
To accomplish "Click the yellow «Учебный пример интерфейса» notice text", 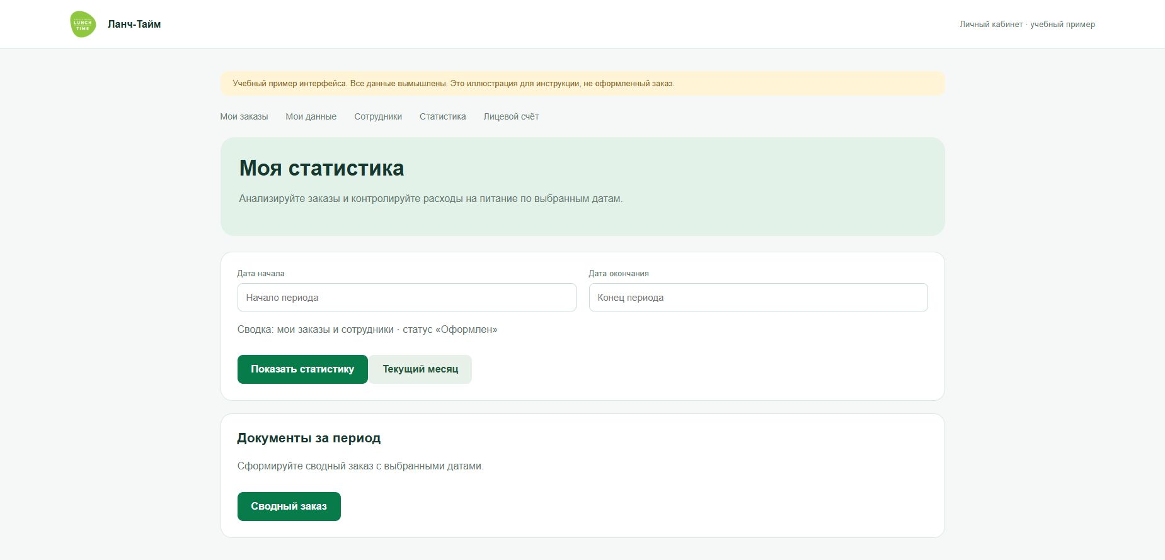I will point(454,83).
